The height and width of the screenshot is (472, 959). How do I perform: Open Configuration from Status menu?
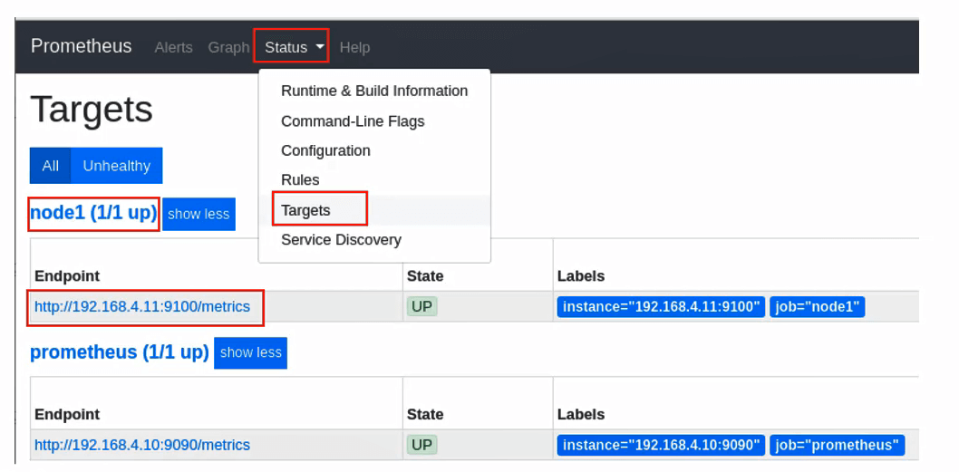374,150
